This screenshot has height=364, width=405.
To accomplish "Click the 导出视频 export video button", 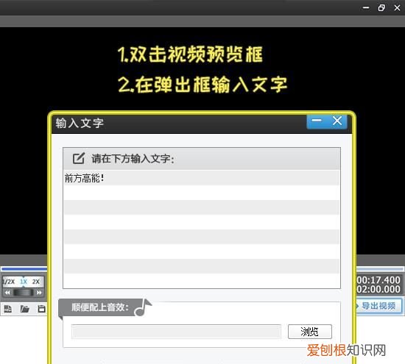I will coord(379,306).
